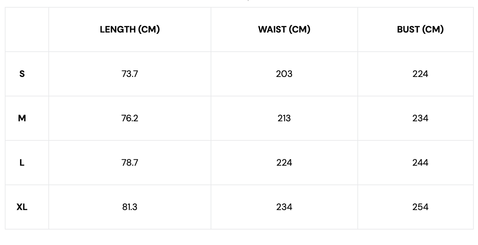Click the 76.2 length value for M
478x245 pixels.
point(130,118)
